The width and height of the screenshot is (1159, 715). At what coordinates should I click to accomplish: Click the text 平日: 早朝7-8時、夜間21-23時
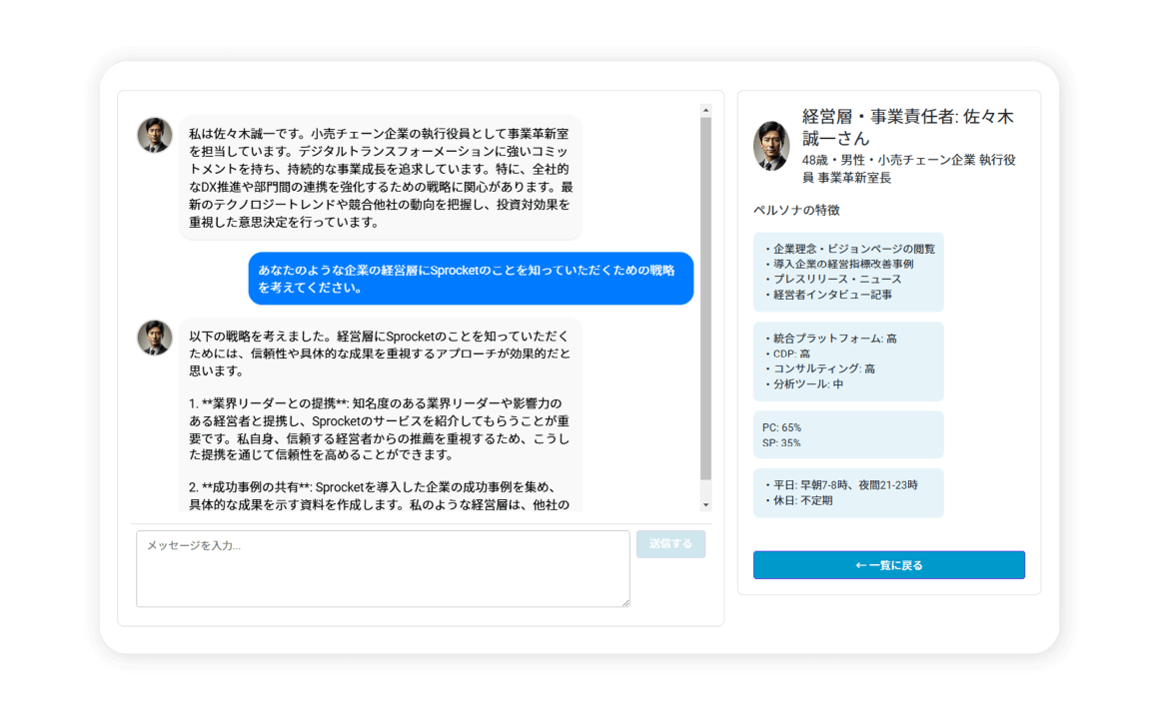845,485
